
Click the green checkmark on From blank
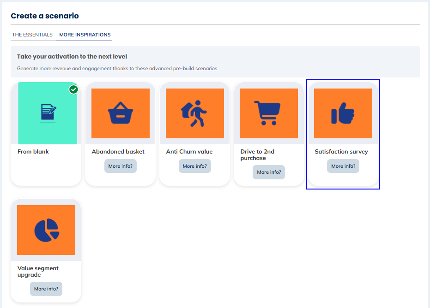tap(73, 89)
